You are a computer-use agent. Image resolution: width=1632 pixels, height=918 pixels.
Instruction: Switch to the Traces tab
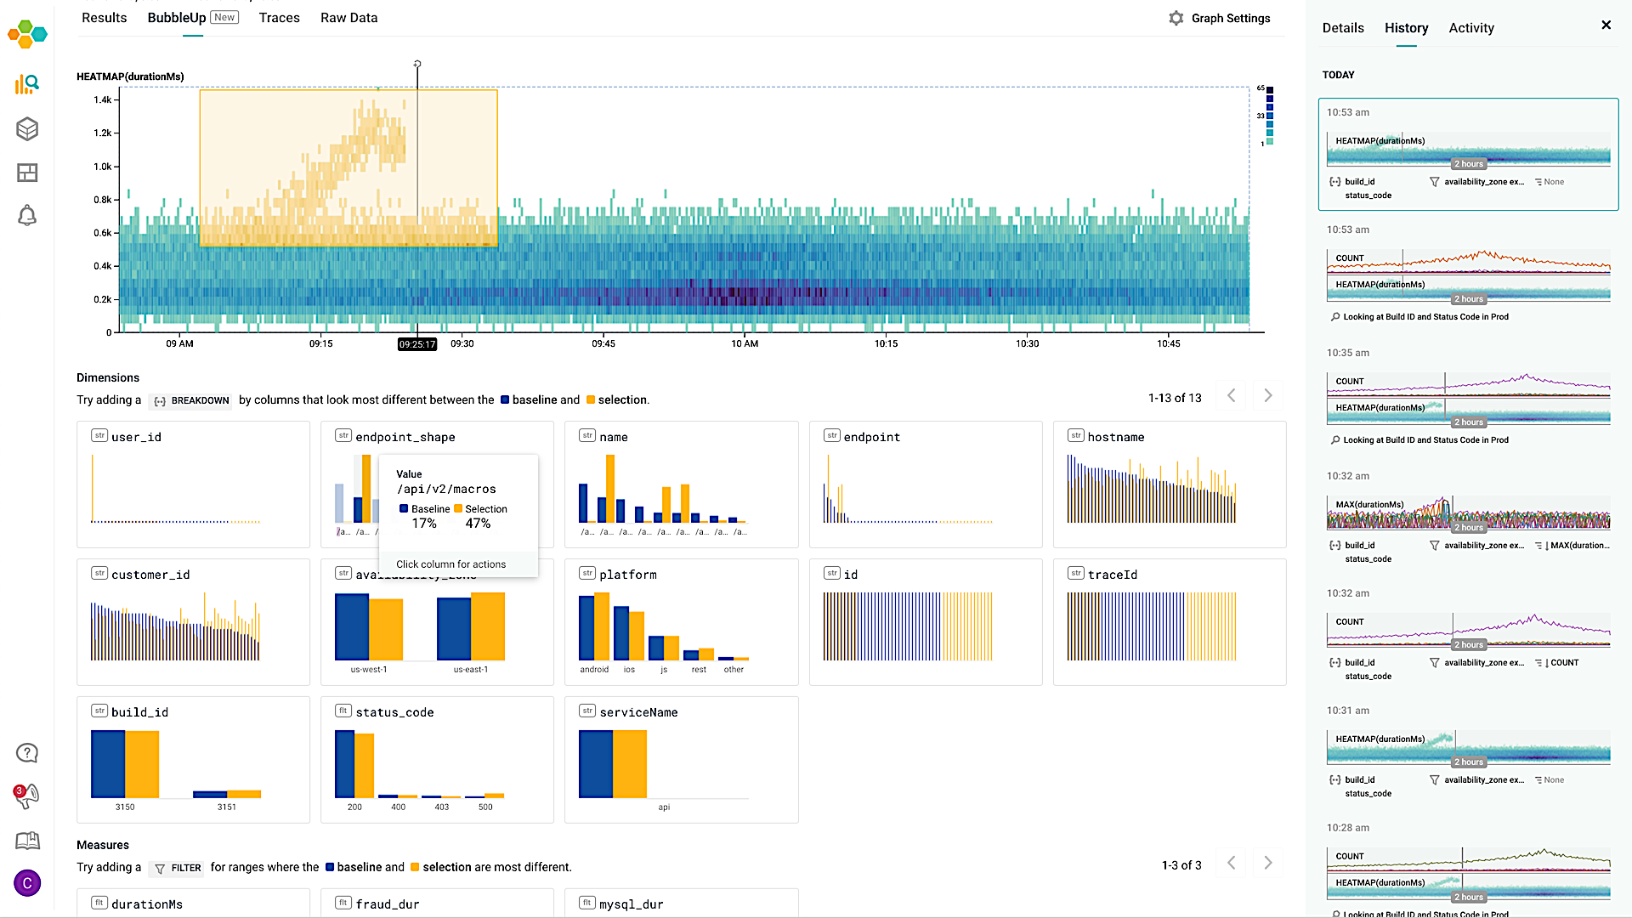click(x=279, y=18)
